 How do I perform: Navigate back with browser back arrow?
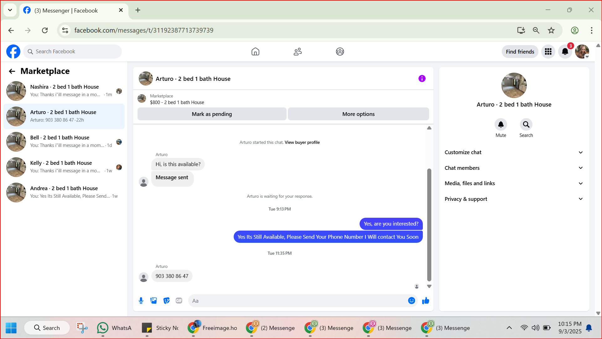11,30
